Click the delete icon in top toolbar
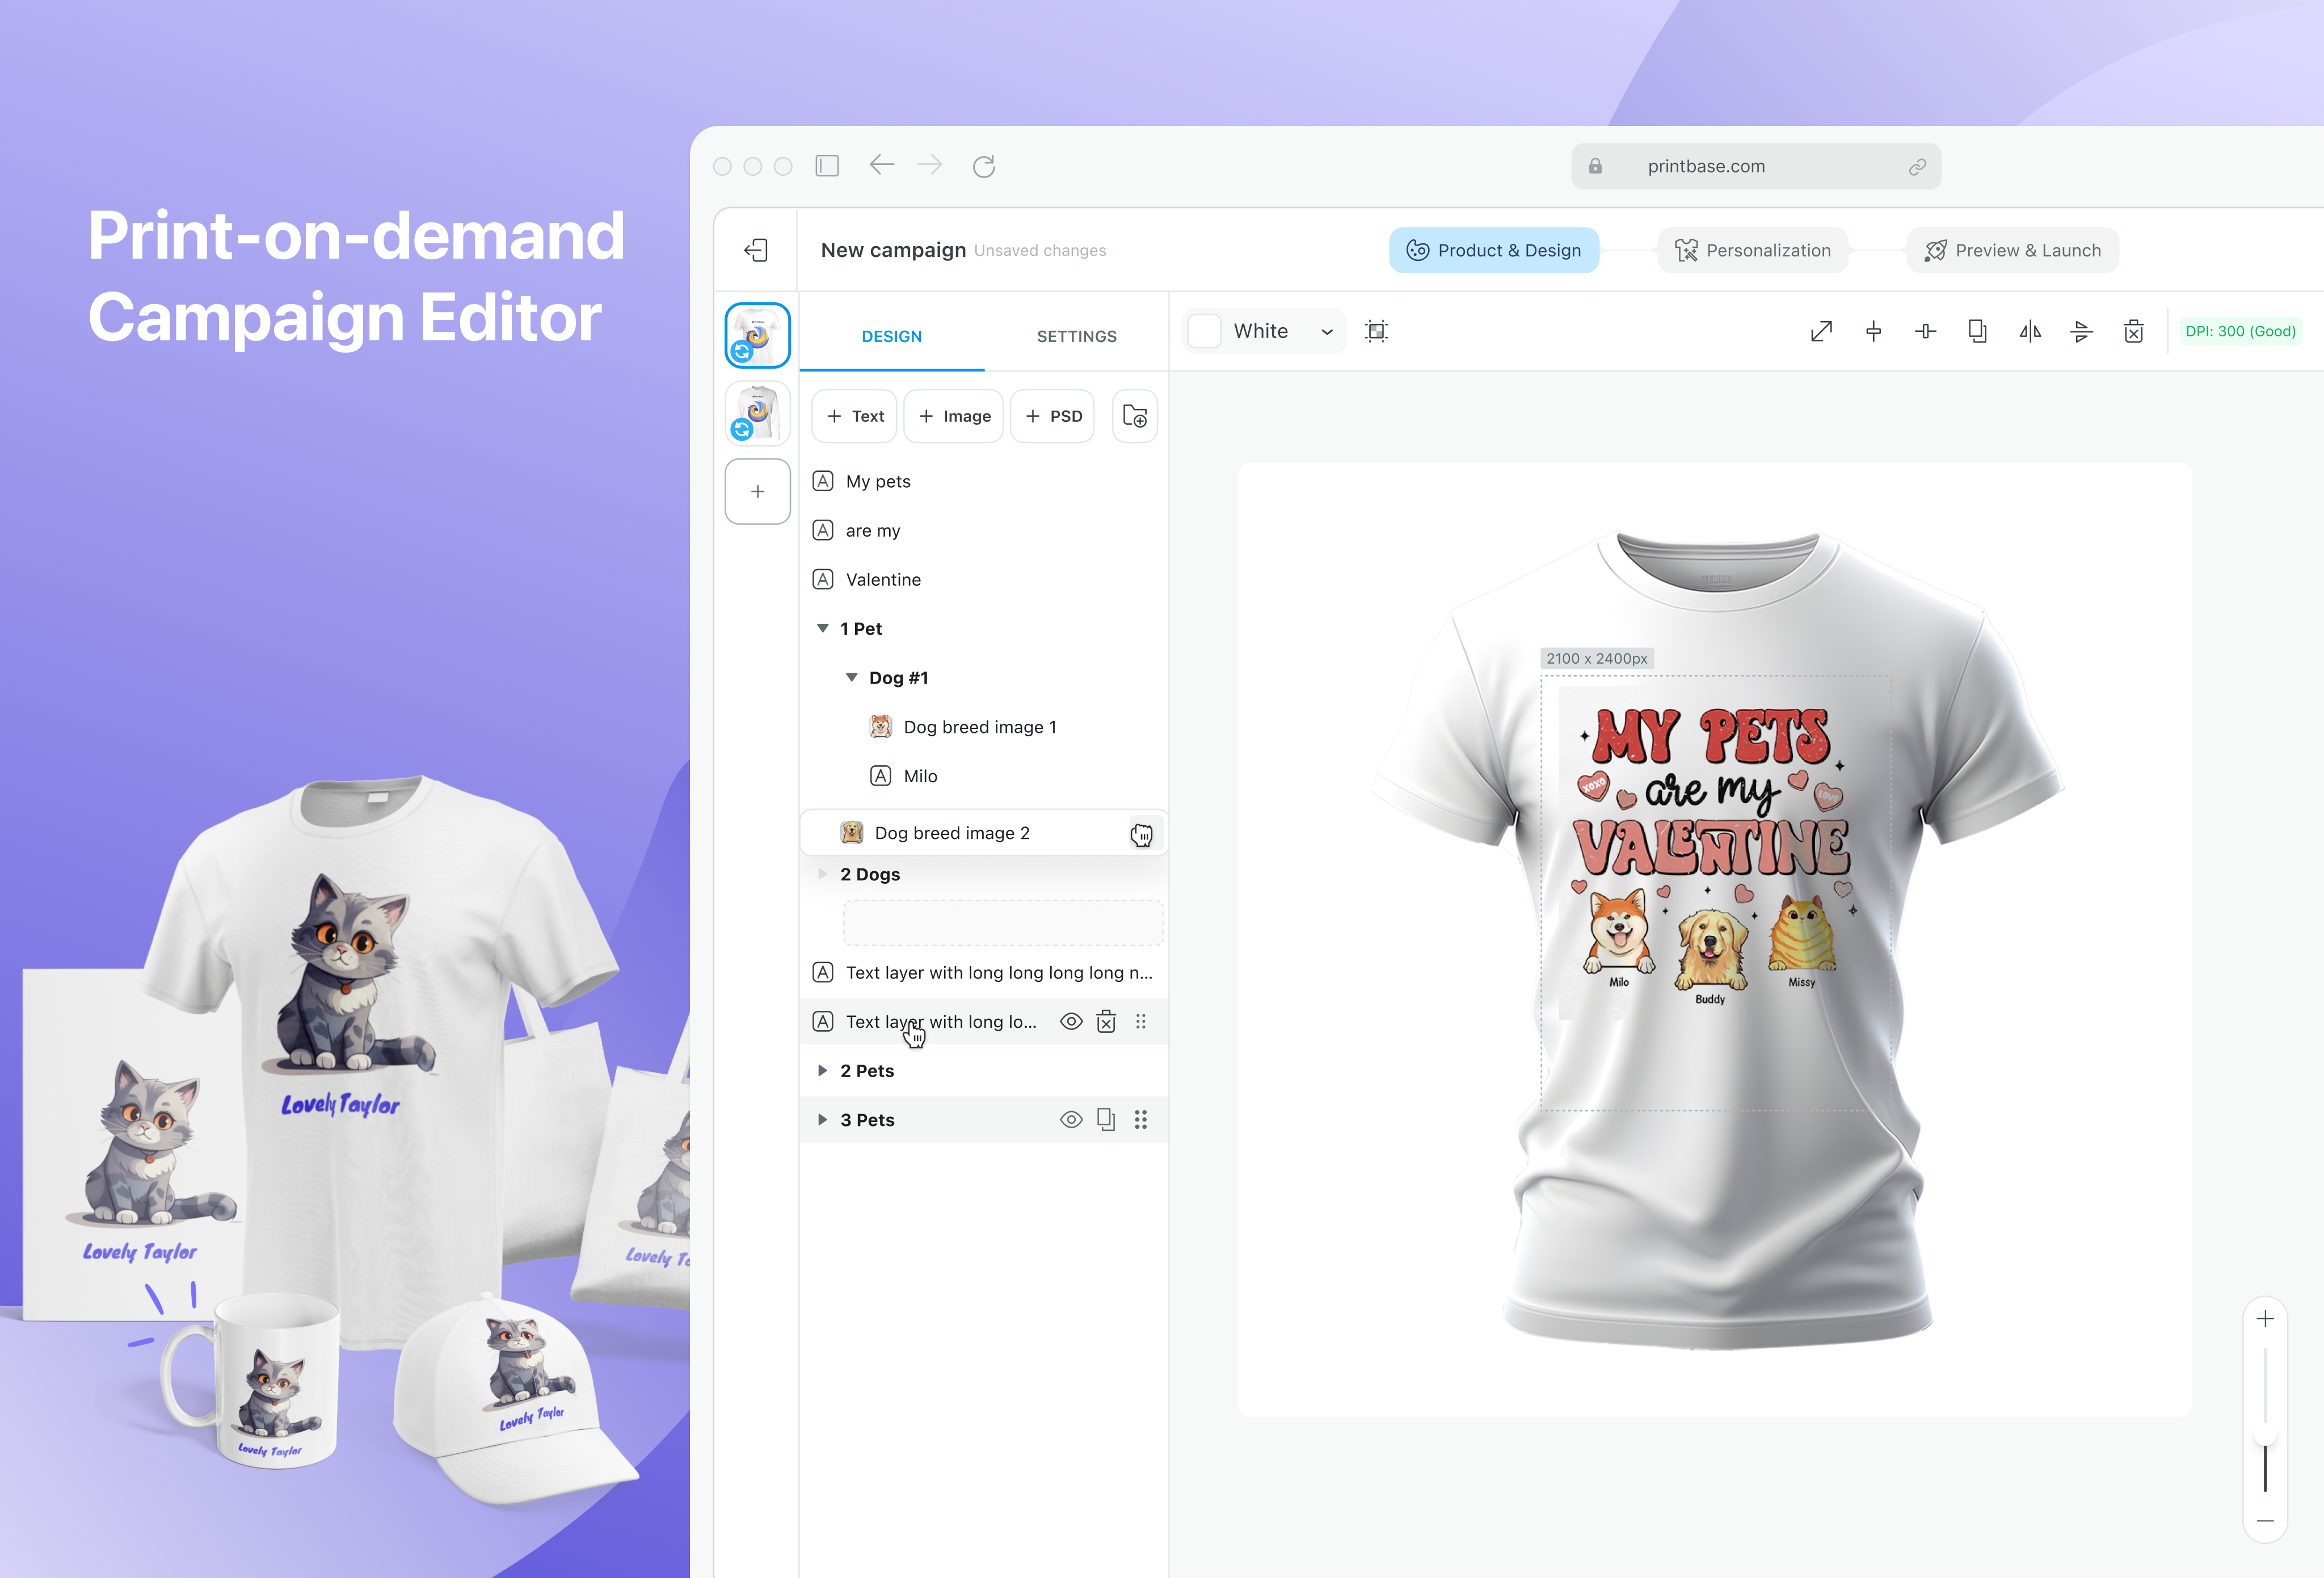The image size is (2324, 1578). pyautogui.click(x=2134, y=331)
